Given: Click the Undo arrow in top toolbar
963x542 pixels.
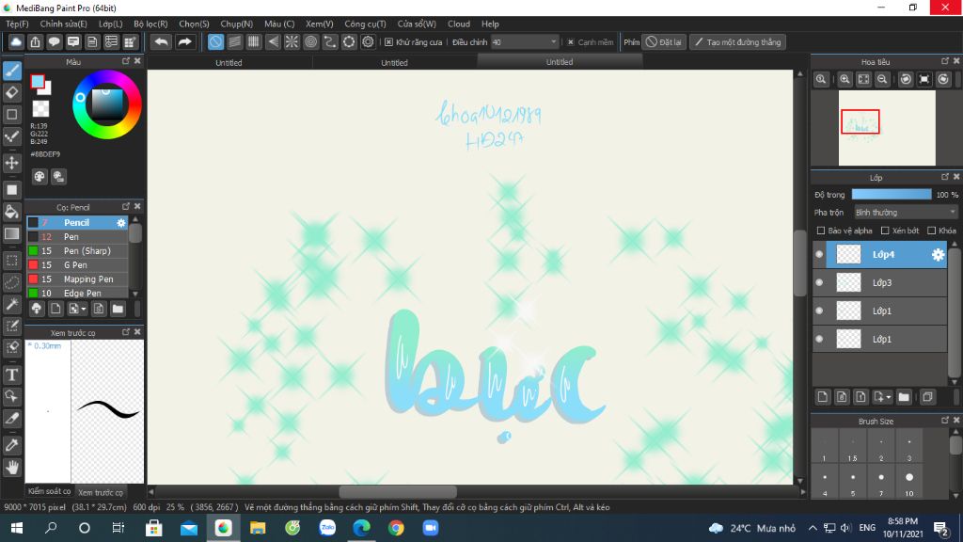Looking at the screenshot, I should [162, 41].
